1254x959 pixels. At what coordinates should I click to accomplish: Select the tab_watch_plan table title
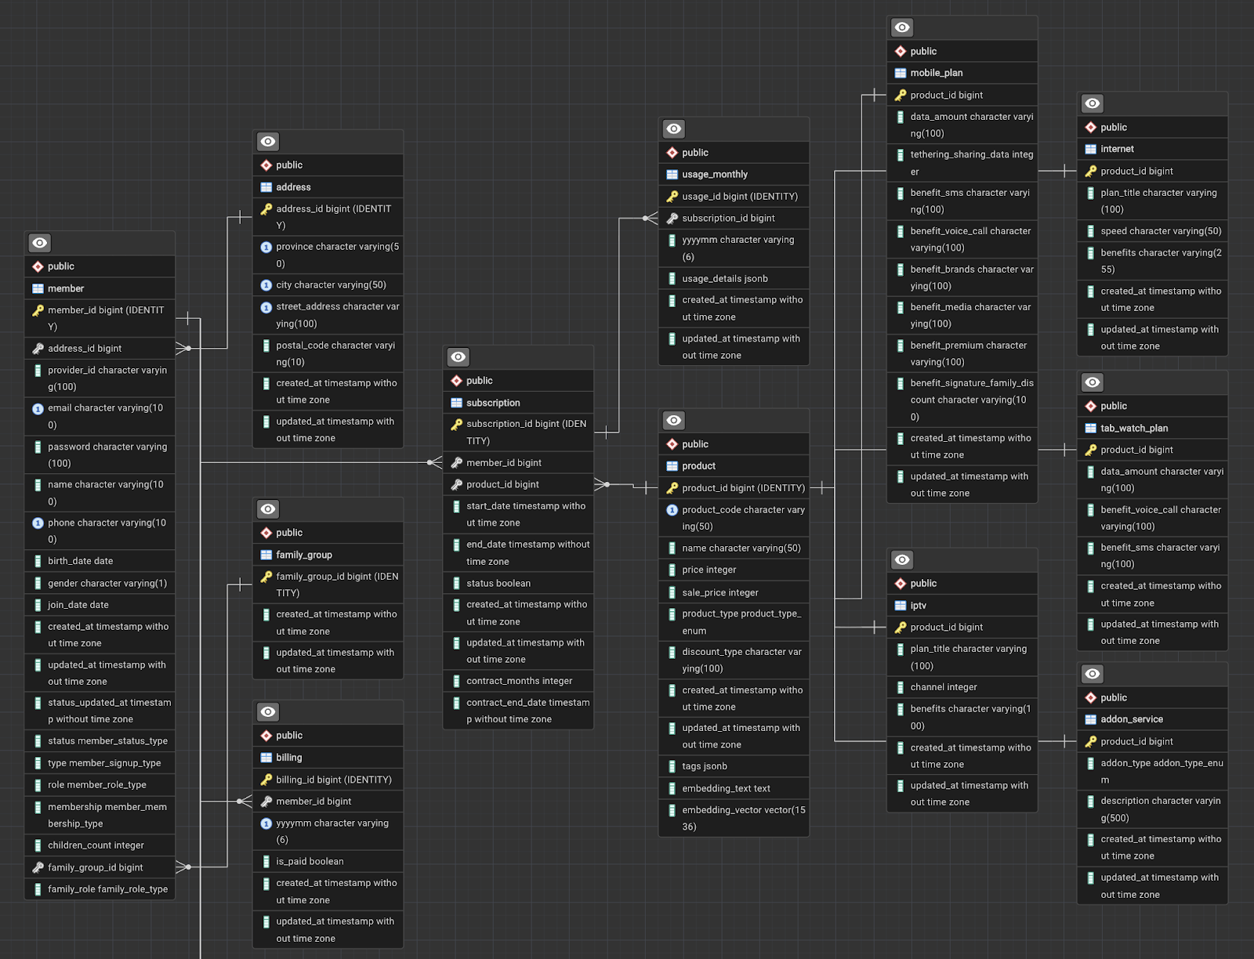(x=1133, y=429)
